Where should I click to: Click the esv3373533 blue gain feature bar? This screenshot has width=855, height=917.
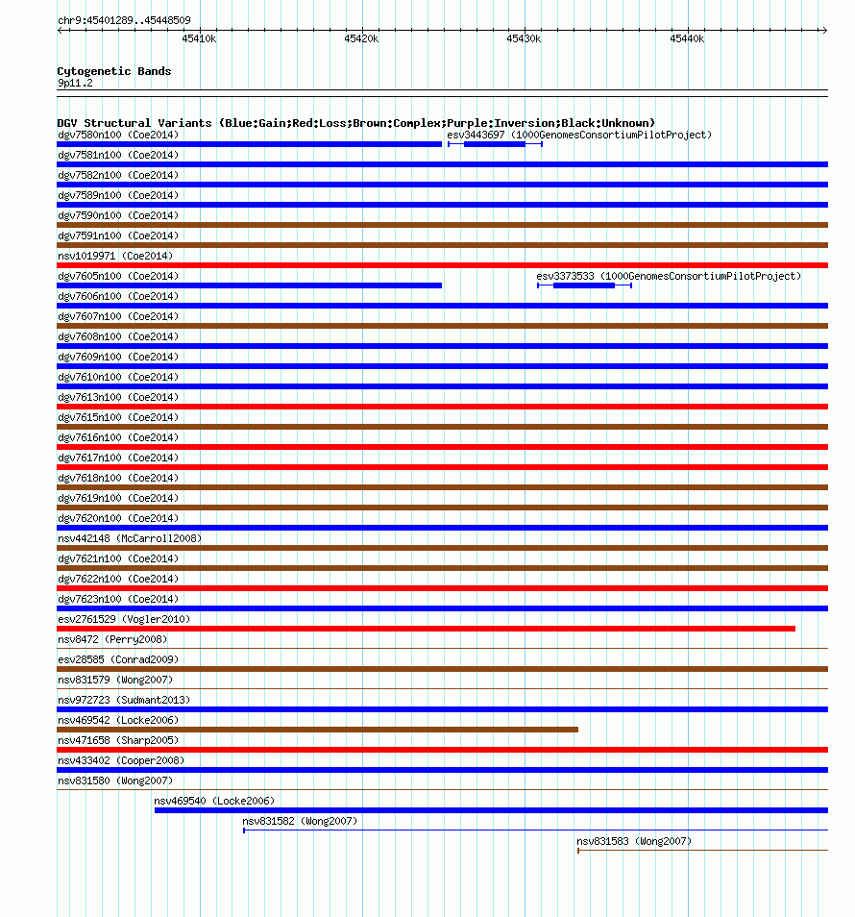click(x=584, y=285)
